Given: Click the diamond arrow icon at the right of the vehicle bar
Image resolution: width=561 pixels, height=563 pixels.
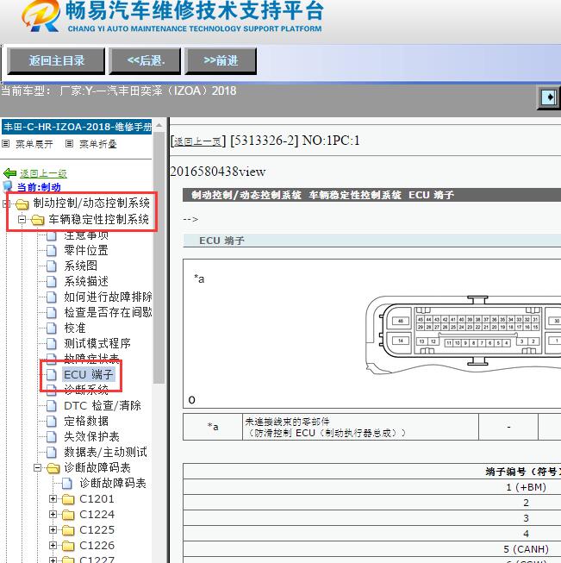Looking at the screenshot, I should point(549,97).
